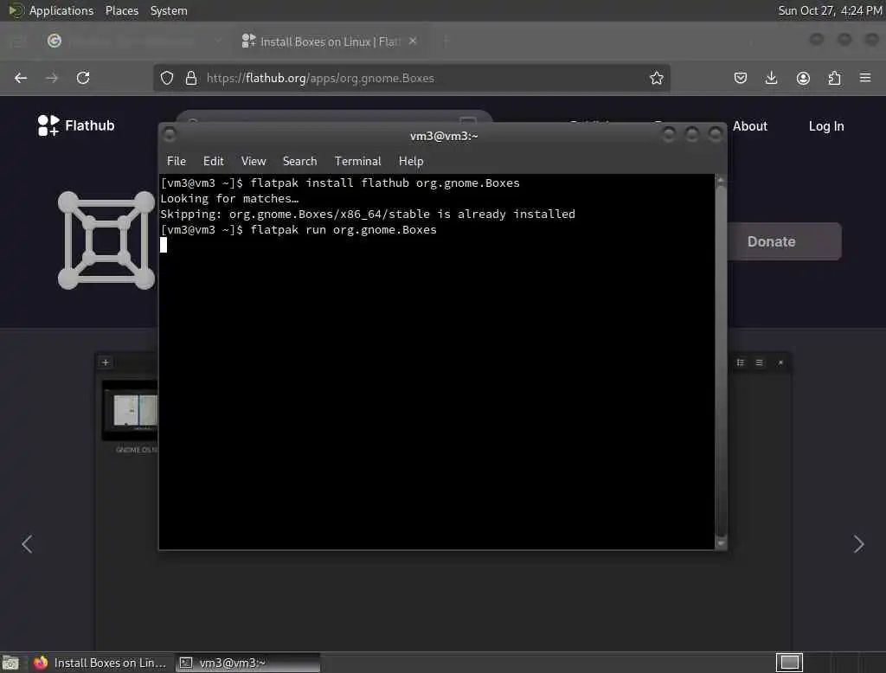Reload the Flathub page

coord(83,78)
